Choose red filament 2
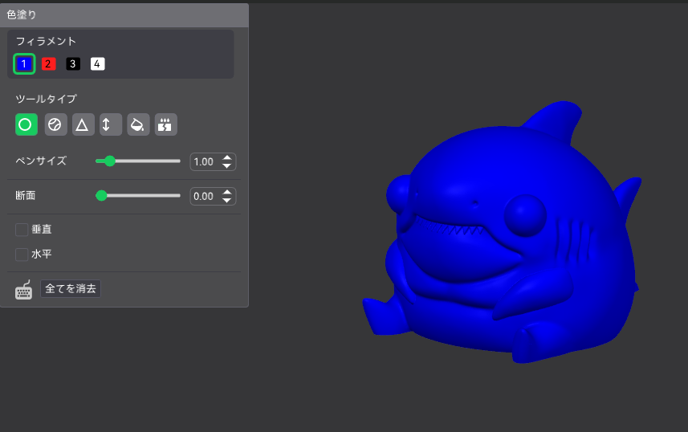688x432 pixels. pos(48,64)
